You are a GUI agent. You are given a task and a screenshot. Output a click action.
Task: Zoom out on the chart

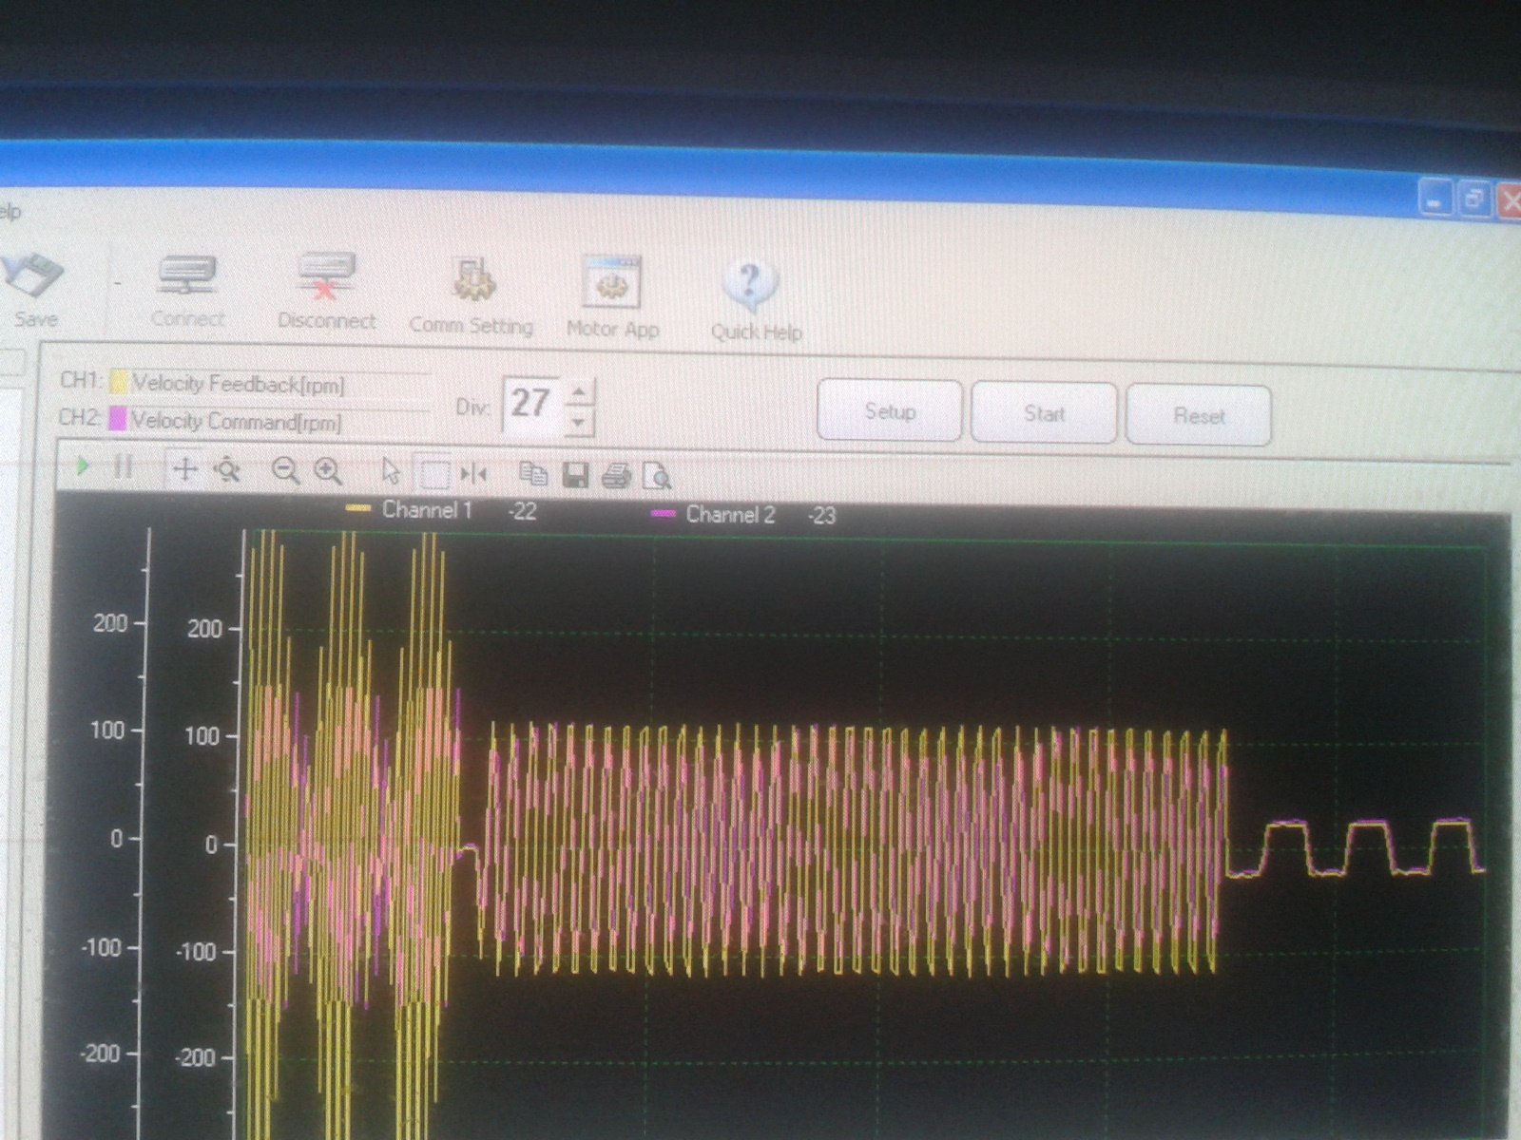pos(285,471)
